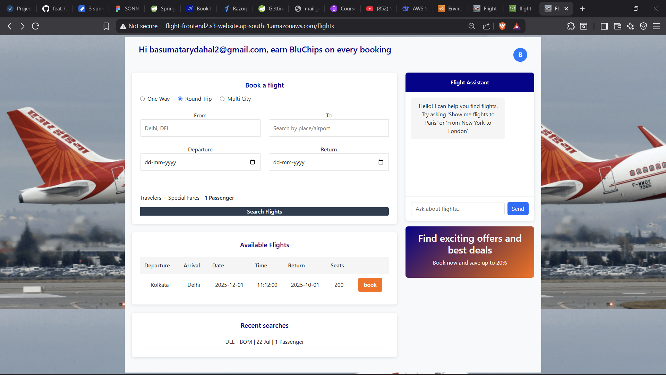666x375 pixels.
Task: Go forward with the browser forward arrow
Action: coord(23,26)
